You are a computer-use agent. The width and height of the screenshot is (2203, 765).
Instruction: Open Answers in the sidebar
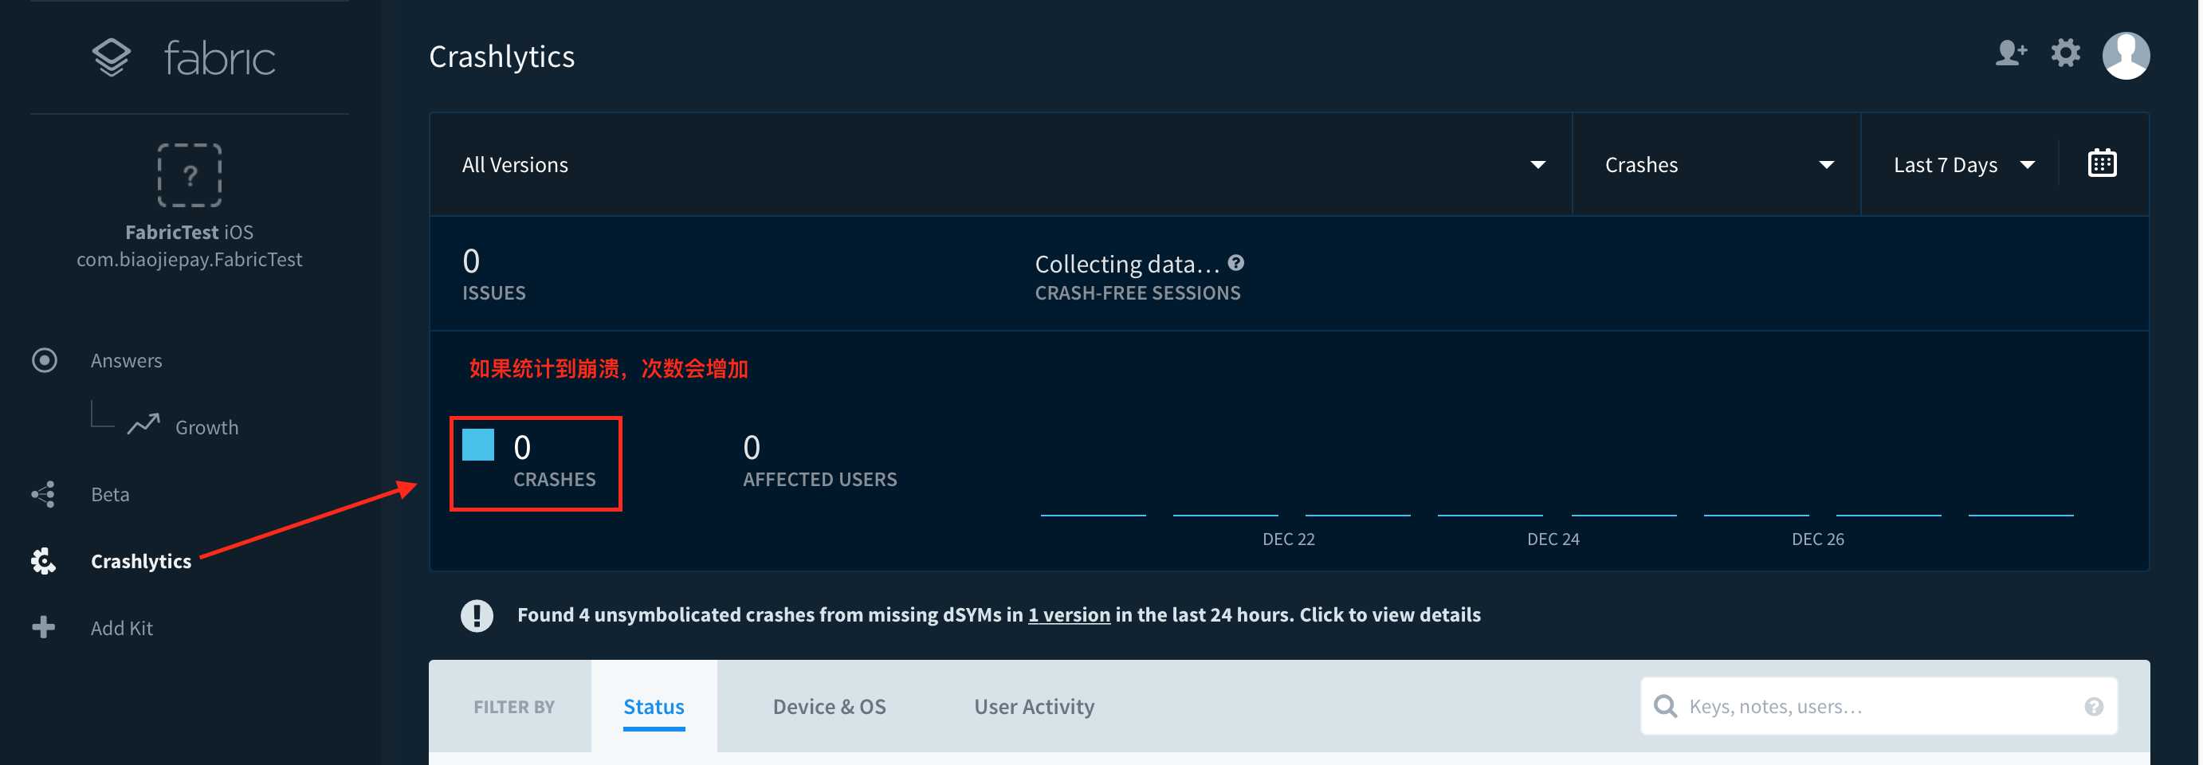click(126, 361)
